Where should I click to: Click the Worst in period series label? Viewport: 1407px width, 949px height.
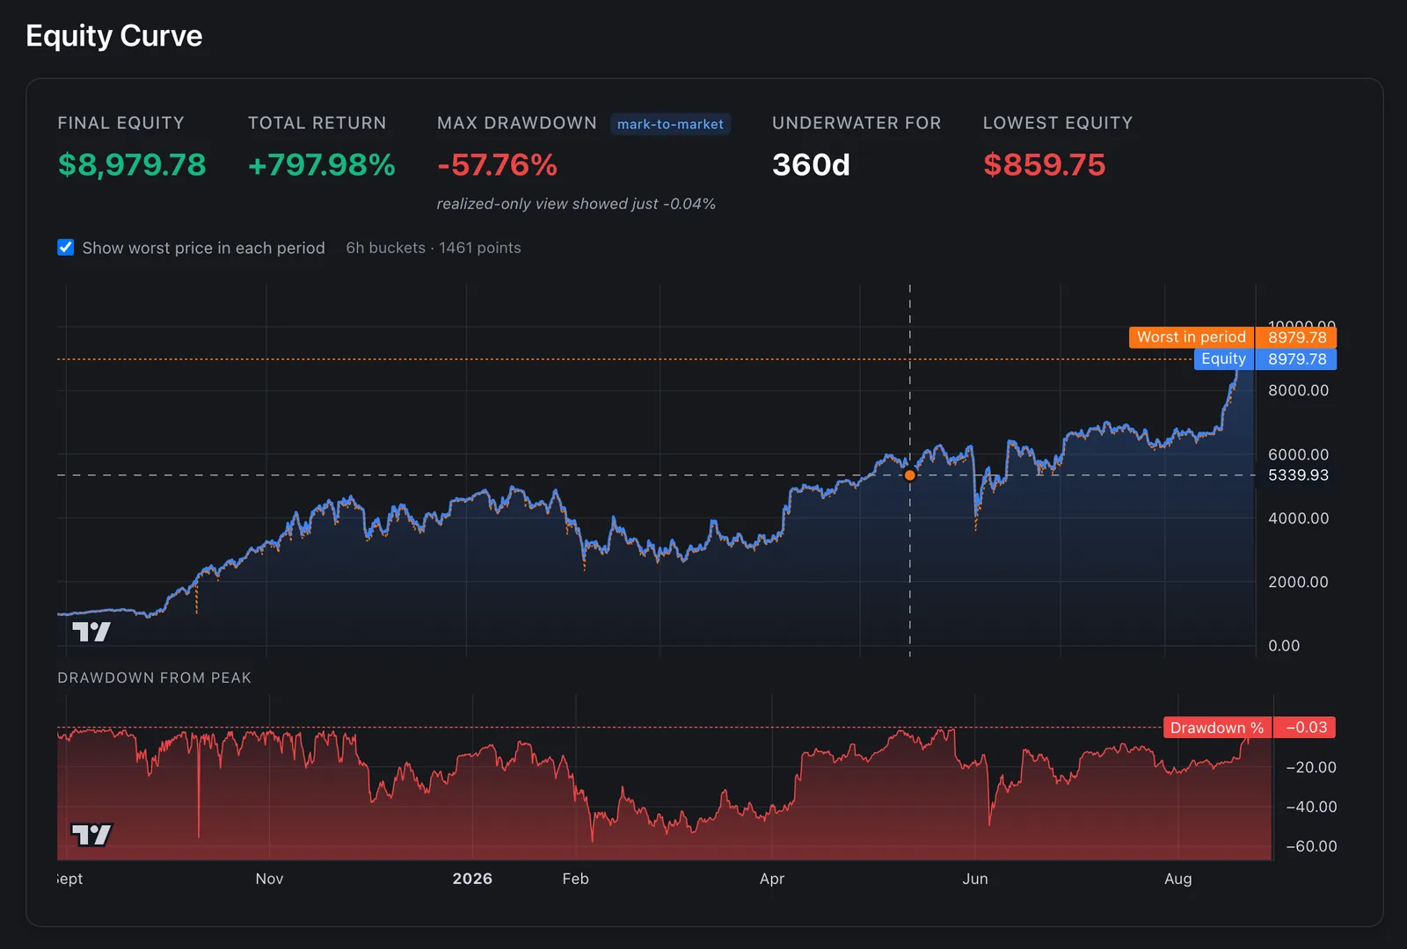(x=1192, y=337)
